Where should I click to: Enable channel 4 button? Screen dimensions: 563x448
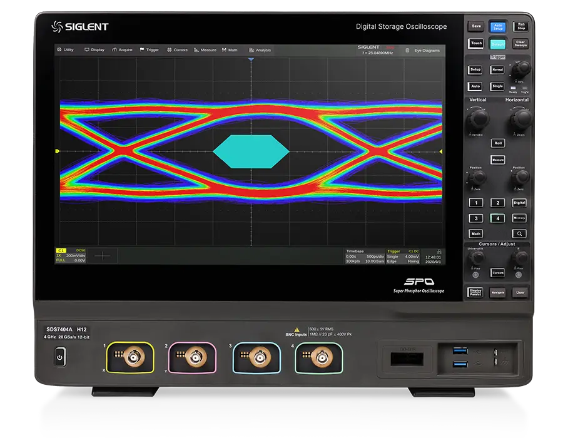tap(497, 218)
